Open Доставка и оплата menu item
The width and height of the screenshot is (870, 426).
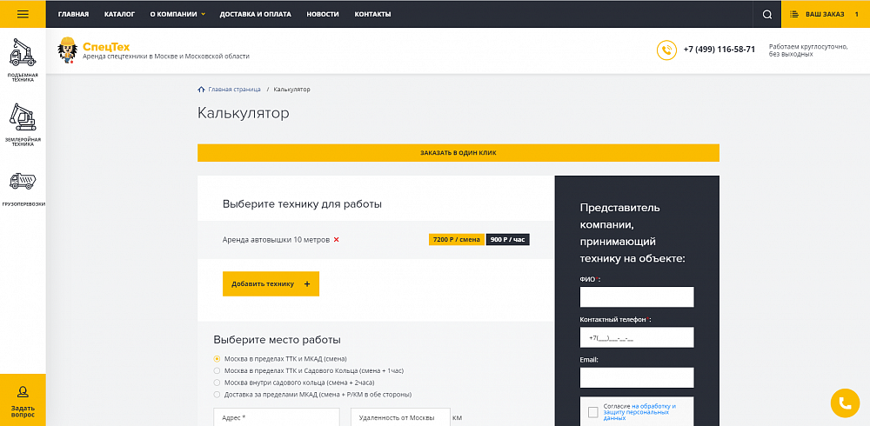click(x=255, y=14)
